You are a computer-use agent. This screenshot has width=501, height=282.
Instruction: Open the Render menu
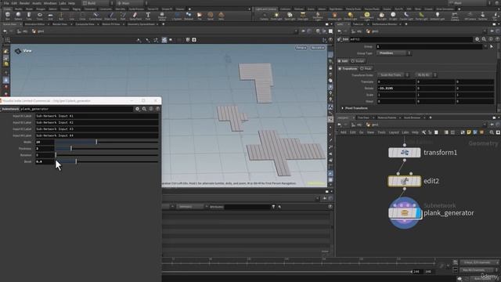[24, 3]
